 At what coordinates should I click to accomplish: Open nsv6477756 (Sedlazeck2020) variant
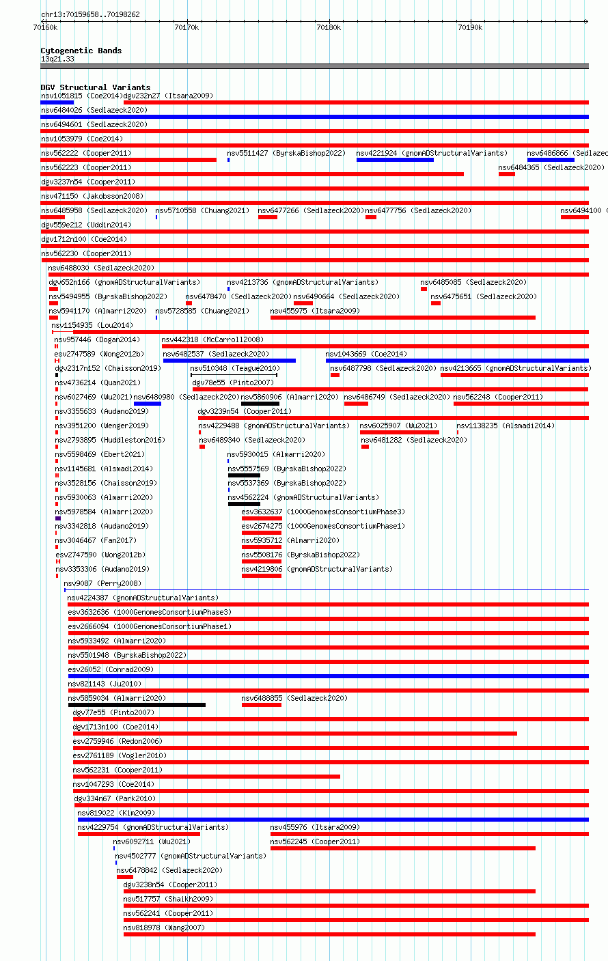coord(418,210)
